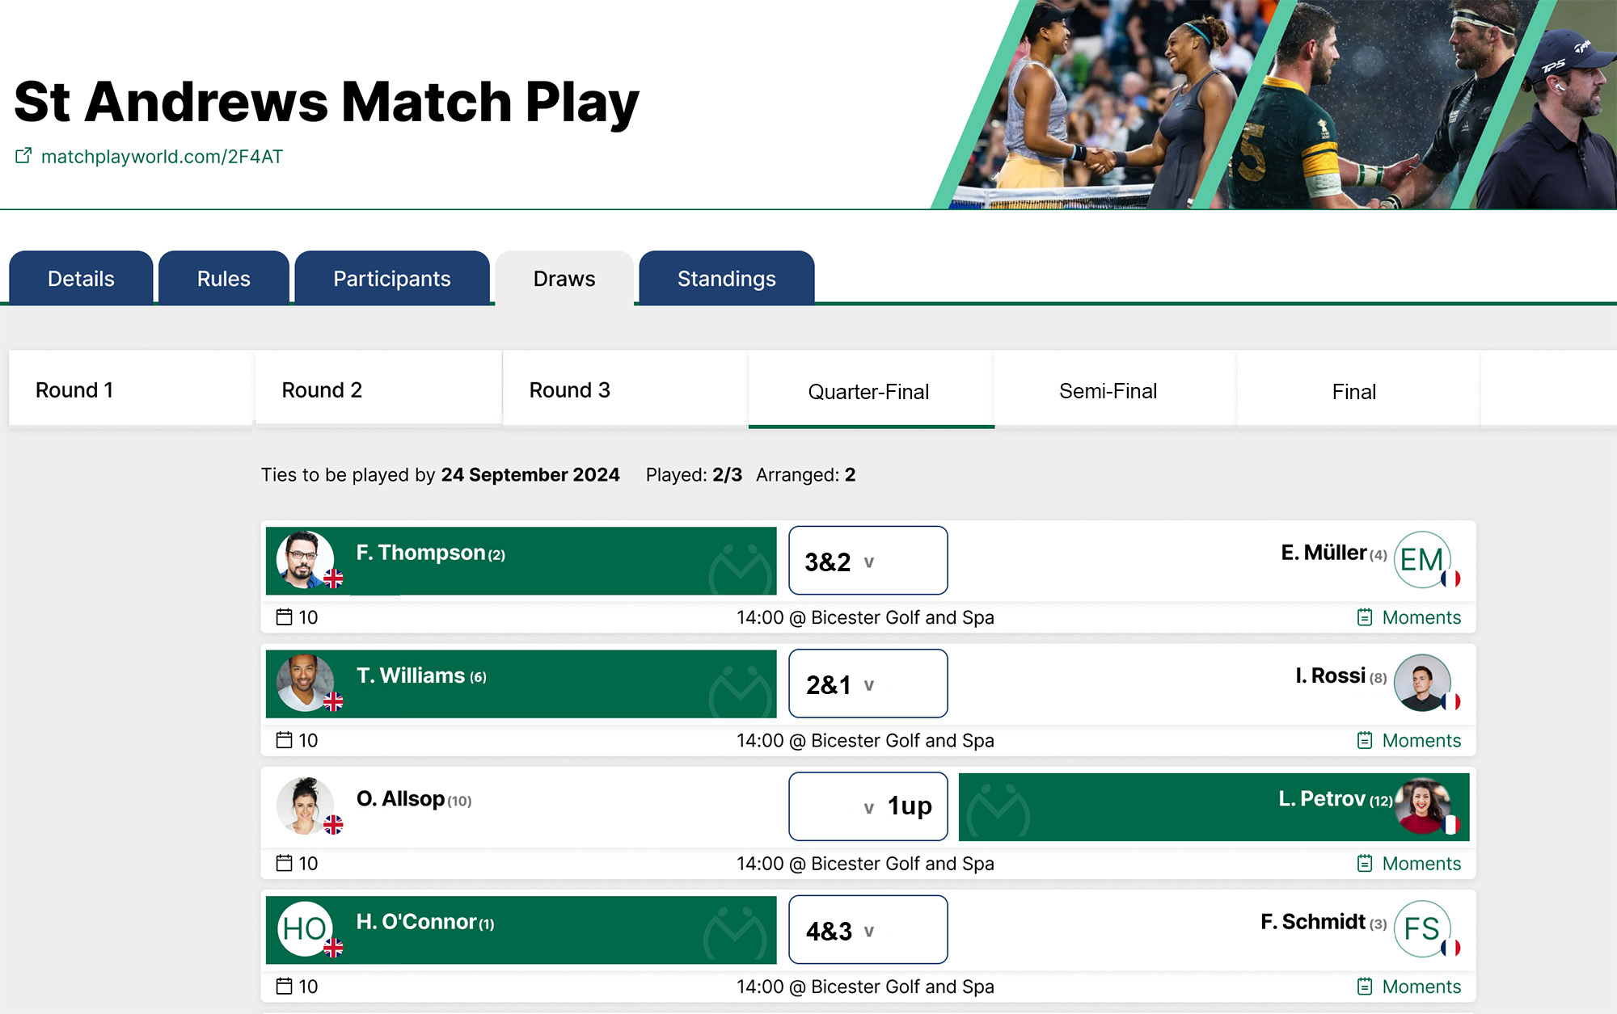This screenshot has height=1014, width=1617.
Task: Click the UK flag on O. Allsop's avatar
Action: pos(335,826)
